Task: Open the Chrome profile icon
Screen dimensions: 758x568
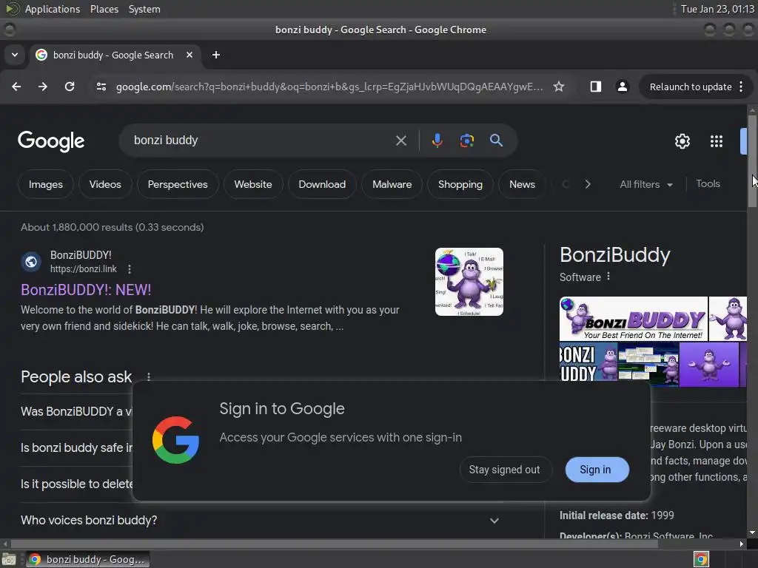Action: [622, 87]
